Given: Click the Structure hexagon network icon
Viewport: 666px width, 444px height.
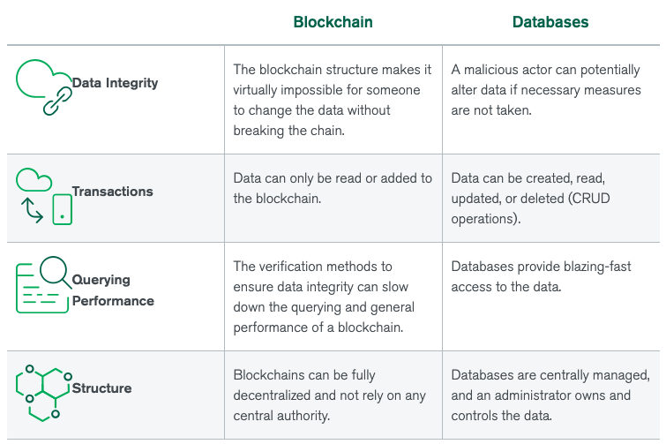Looking at the screenshot, I should [x=44, y=393].
